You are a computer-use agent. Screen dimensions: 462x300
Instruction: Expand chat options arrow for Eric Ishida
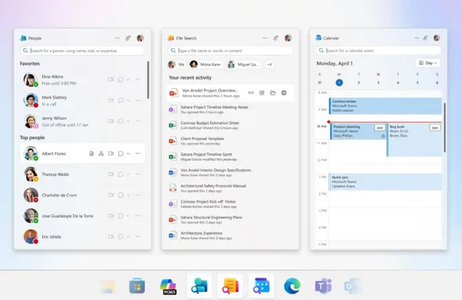(128, 236)
